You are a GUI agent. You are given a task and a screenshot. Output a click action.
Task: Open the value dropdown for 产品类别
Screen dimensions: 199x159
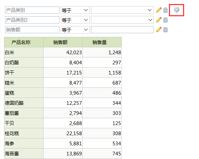pyautogui.click(x=123, y=10)
